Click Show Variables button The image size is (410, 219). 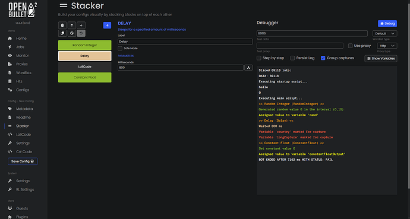381,59
